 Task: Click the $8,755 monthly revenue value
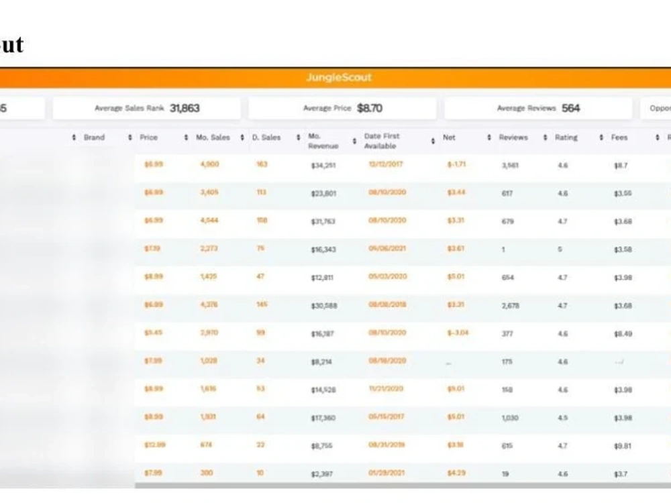[321, 446]
